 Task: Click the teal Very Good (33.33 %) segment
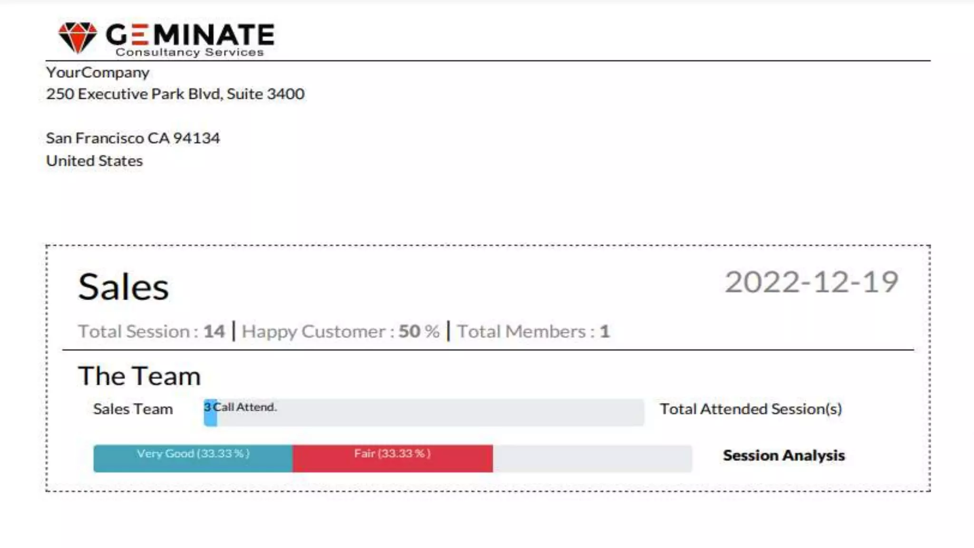click(193, 459)
